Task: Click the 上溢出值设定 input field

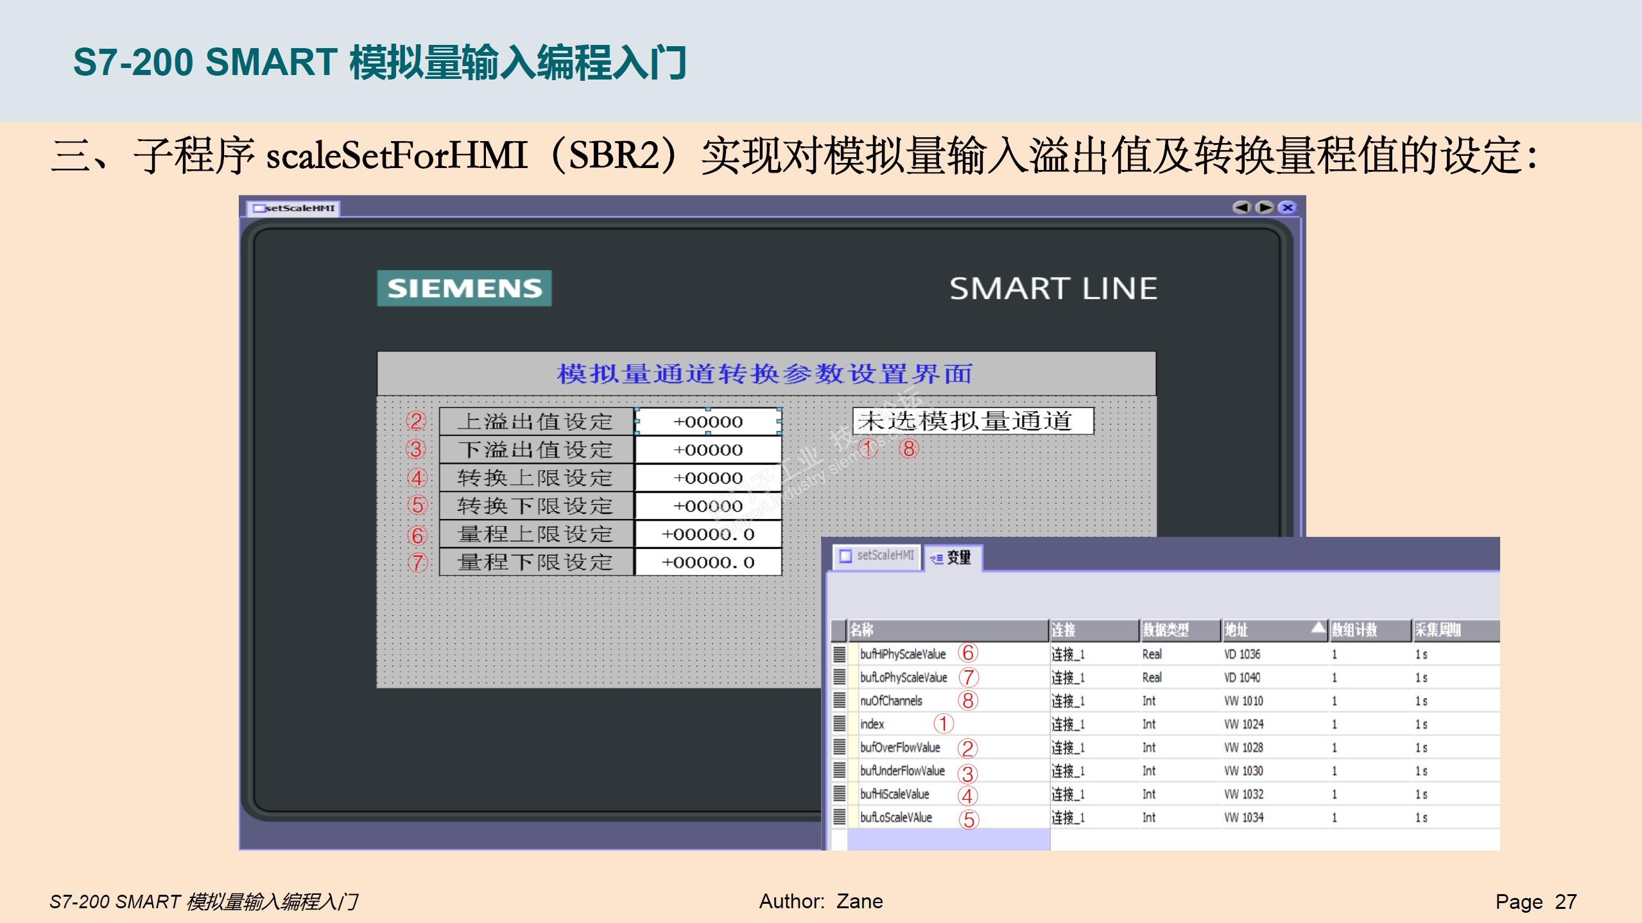Action: pos(708,422)
